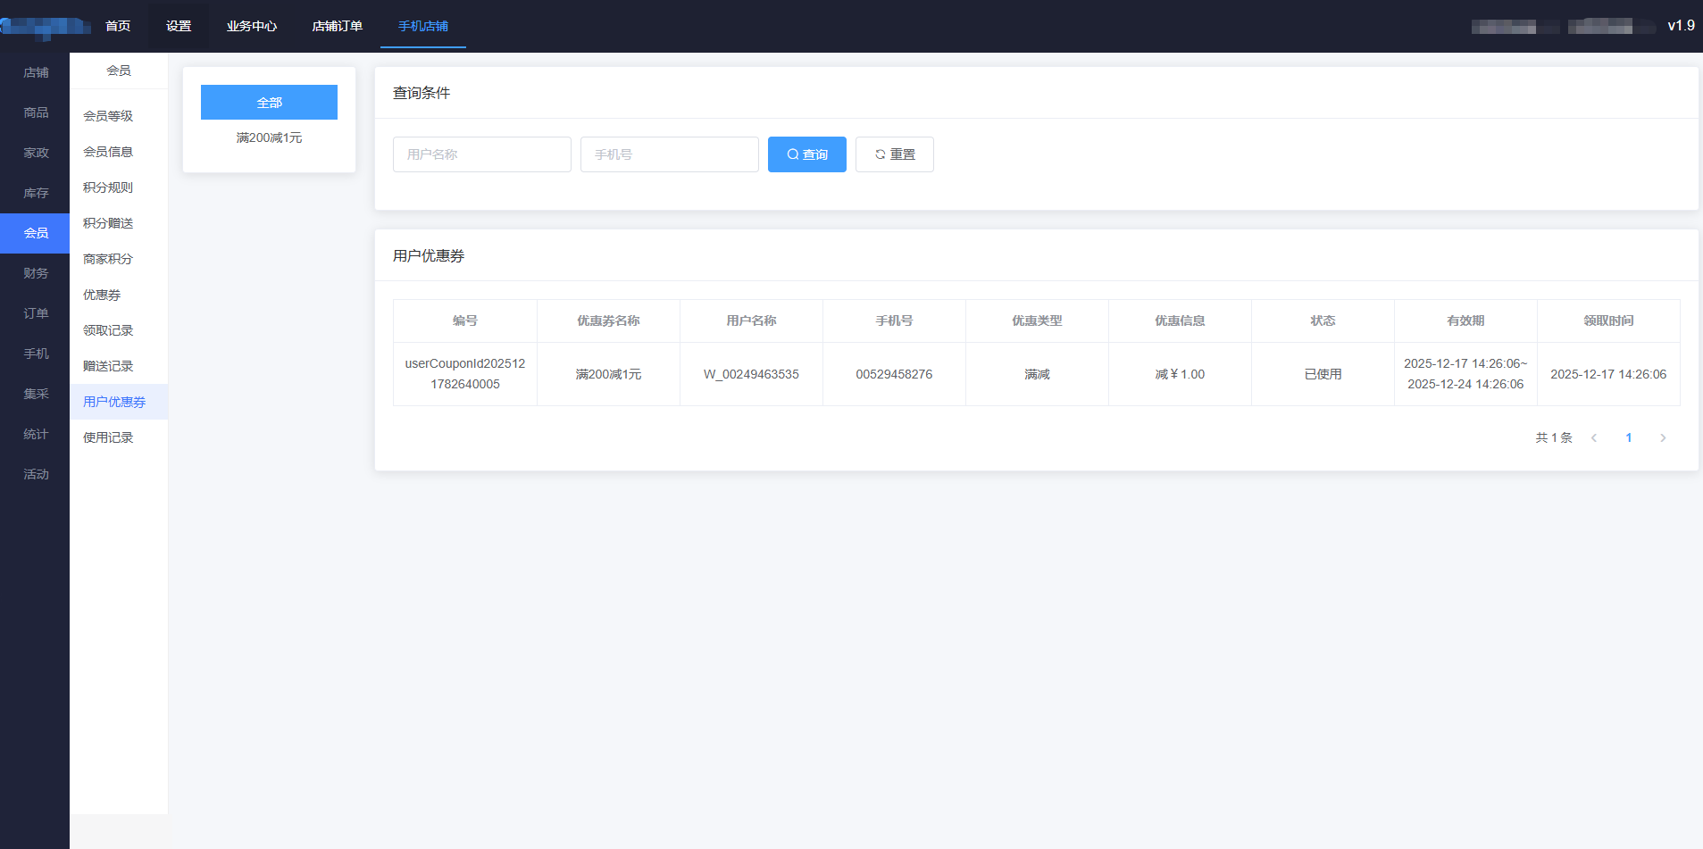
Task: Open 领取记录 submenu item
Action: pos(108,330)
